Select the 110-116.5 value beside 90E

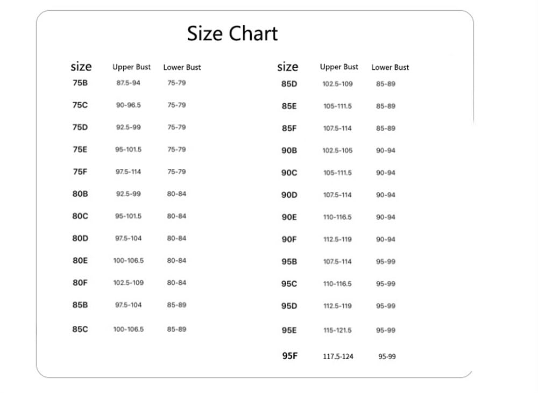point(338,217)
